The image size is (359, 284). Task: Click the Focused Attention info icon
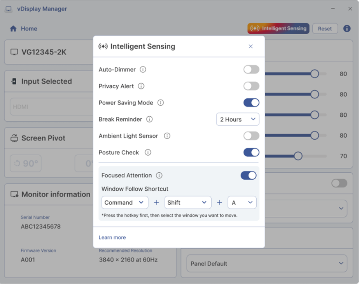[x=159, y=175]
